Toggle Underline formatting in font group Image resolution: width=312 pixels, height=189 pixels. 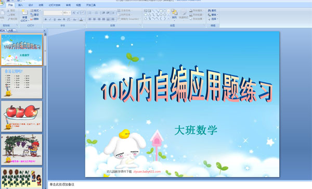[x=55, y=19]
